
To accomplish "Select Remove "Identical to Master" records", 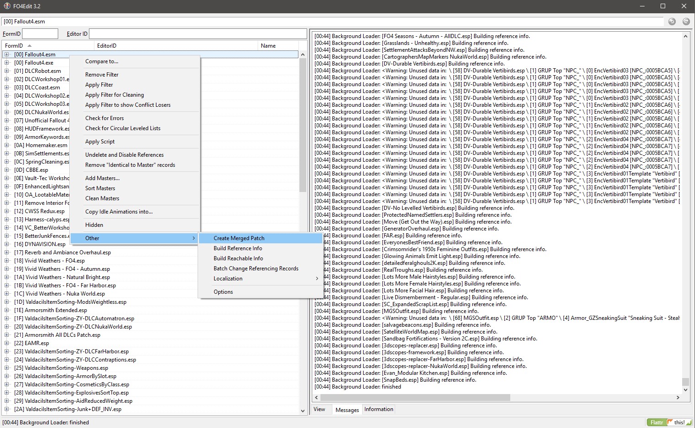I will point(135,165).
